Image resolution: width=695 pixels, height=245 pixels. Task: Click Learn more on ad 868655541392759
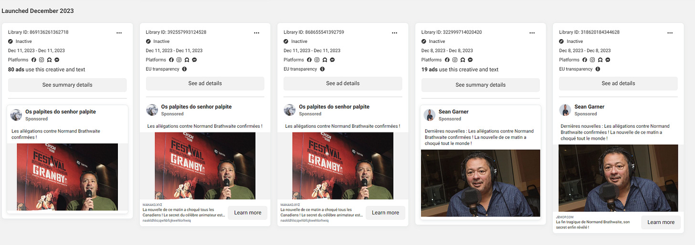click(x=386, y=213)
